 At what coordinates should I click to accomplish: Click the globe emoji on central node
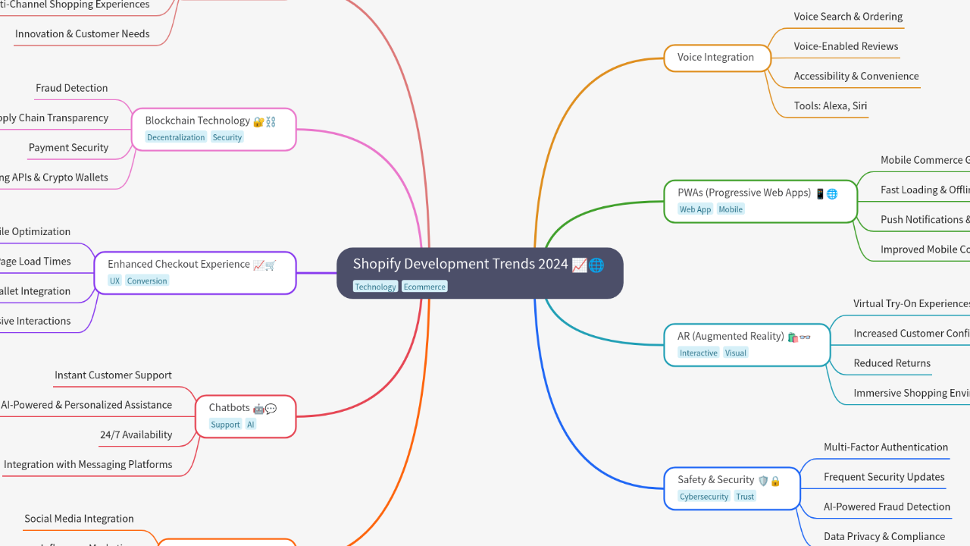596,265
